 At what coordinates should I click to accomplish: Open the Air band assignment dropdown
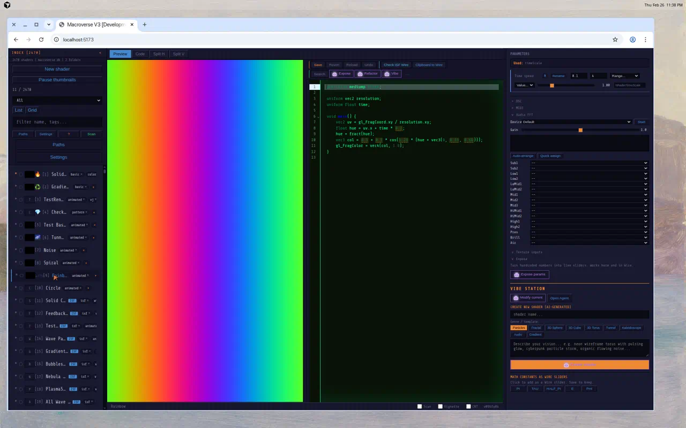pyautogui.click(x=590, y=243)
